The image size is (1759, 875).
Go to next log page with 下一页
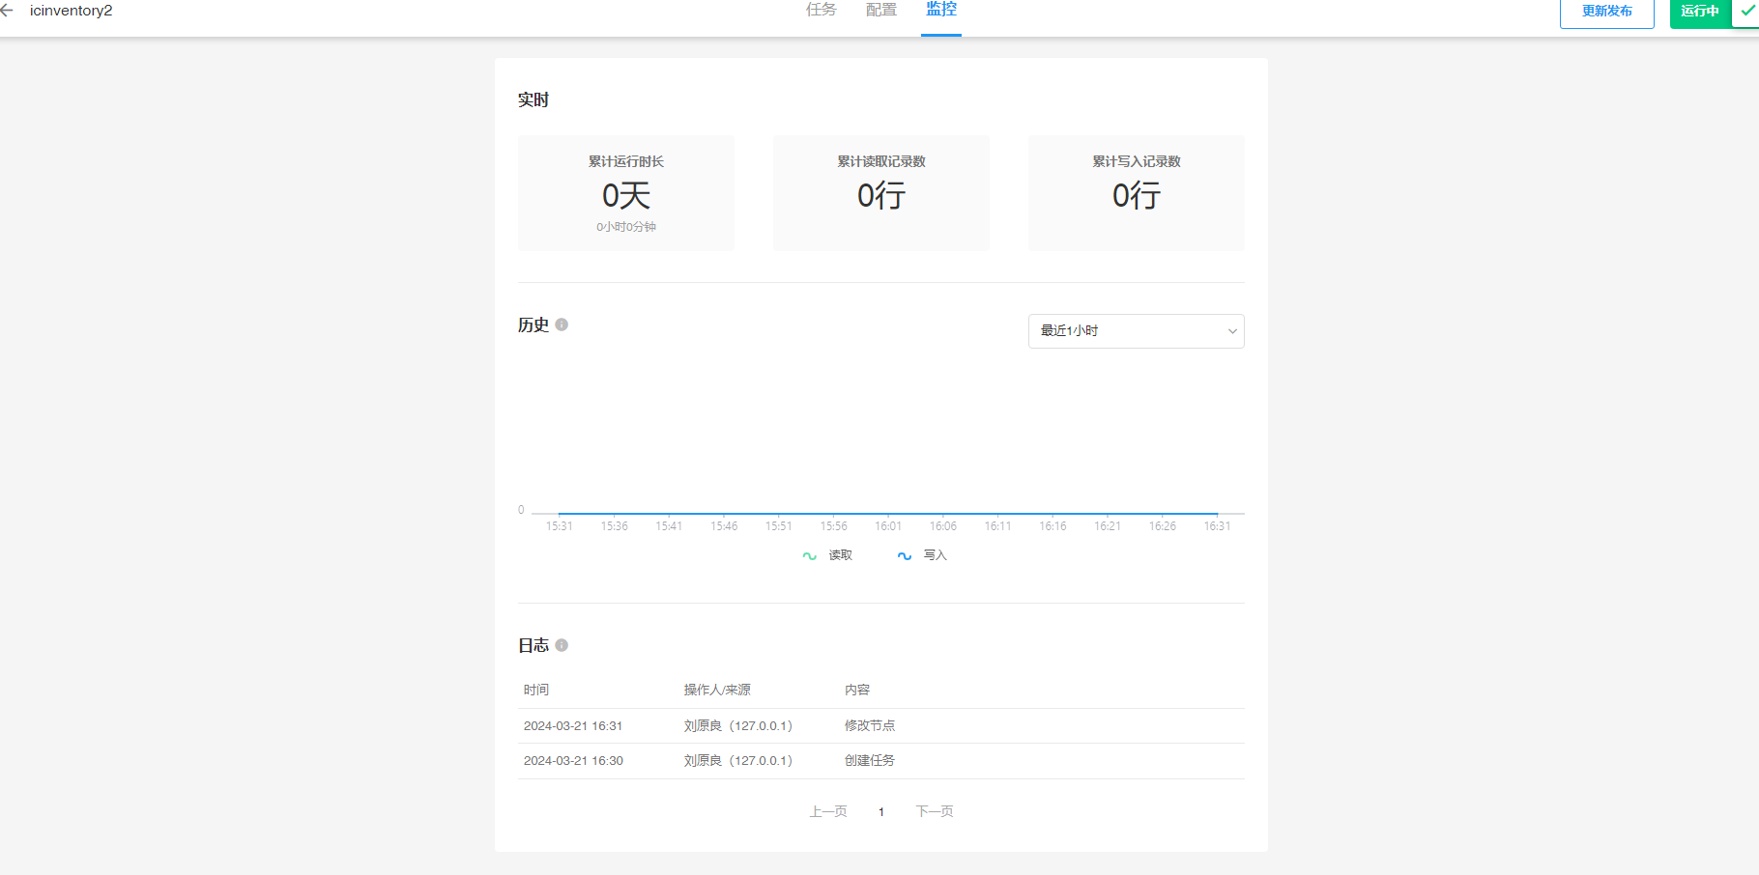[x=935, y=811]
